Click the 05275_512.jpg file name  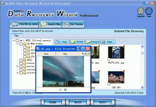(x=116, y=63)
